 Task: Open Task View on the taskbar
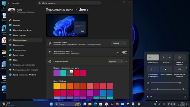[x=85, y=104]
